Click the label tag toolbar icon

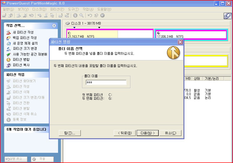pos(39,15)
